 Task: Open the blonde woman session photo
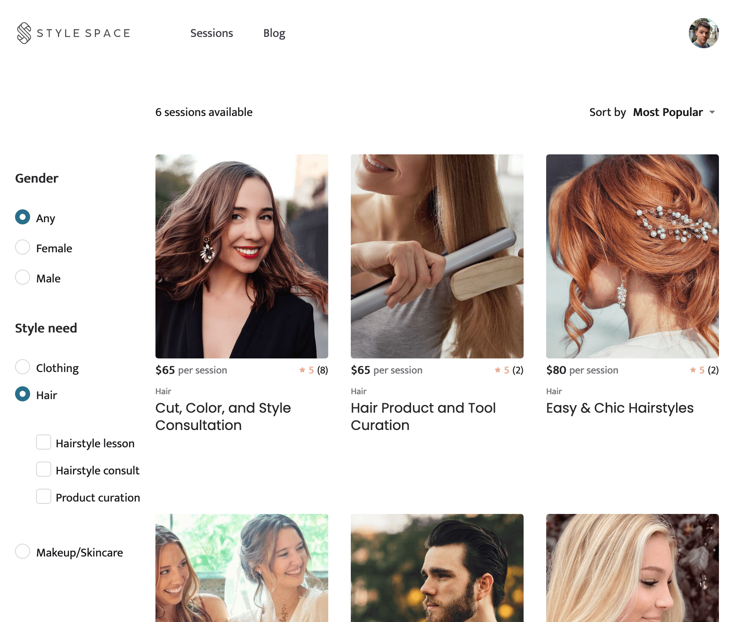632,568
